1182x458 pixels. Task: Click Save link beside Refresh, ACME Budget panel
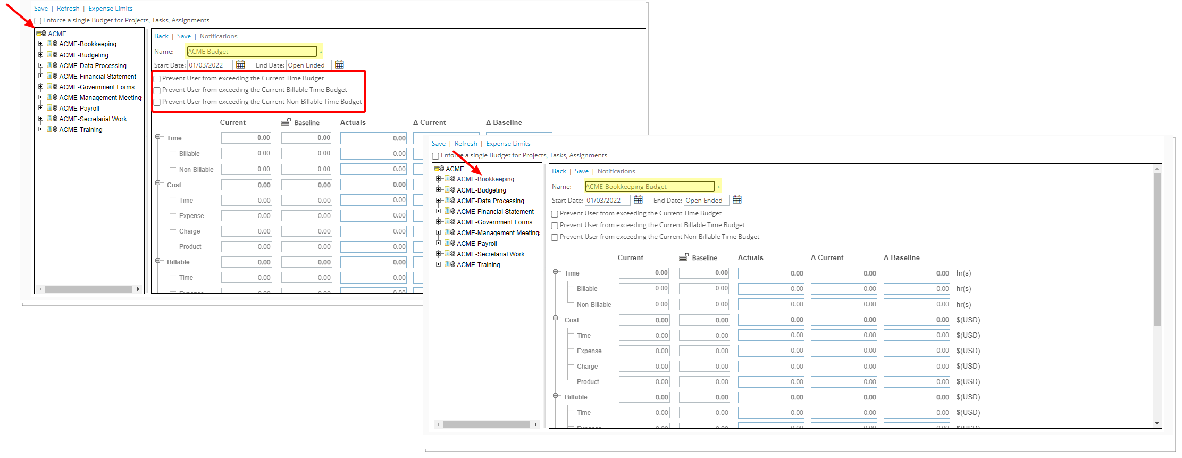point(41,9)
